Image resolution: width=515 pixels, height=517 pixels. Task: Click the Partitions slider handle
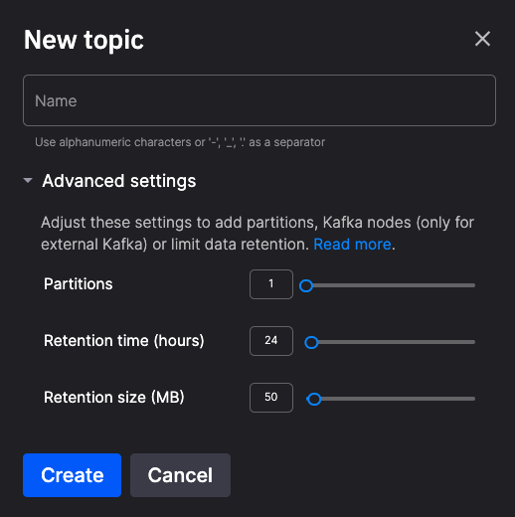pyautogui.click(x=306, y=285)
